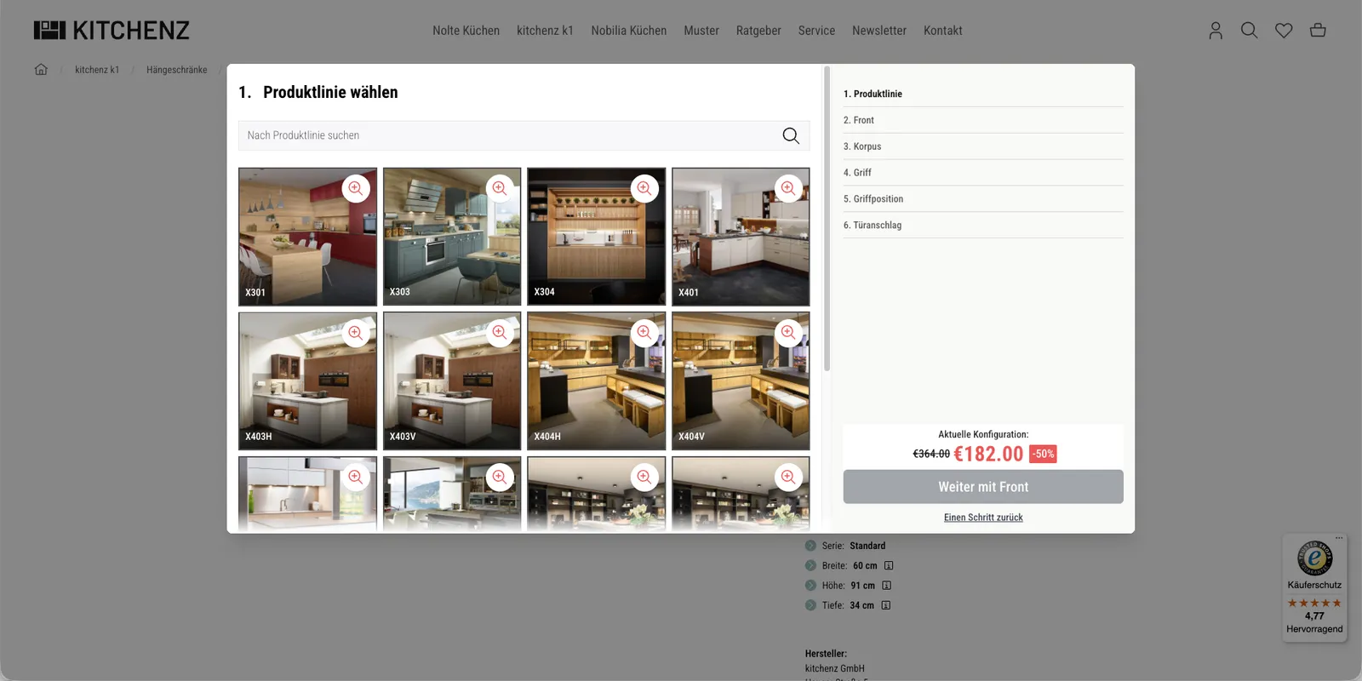The height and width of the screenshot is (681, 1362).
Task: Open the Trusted Shops badge options dots
Action: (1339, 538)
